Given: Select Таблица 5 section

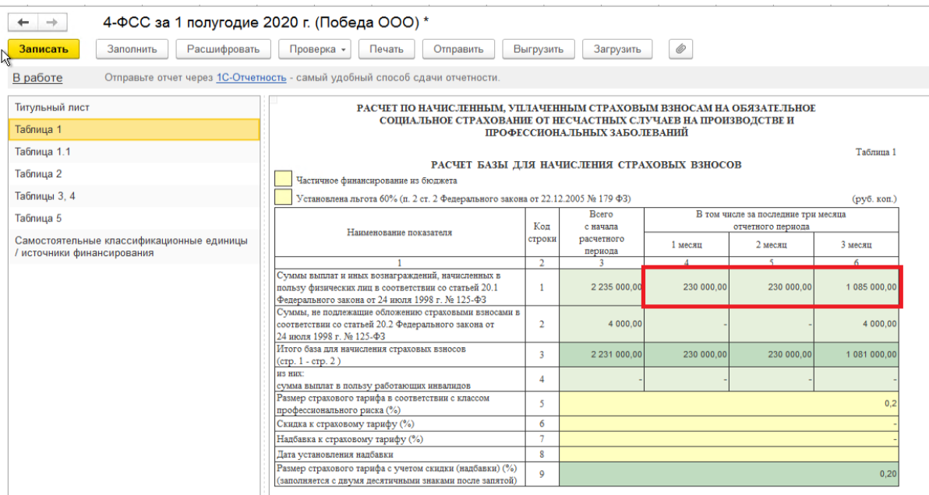Looking at the screenshot, I should (x=135, y=218).
